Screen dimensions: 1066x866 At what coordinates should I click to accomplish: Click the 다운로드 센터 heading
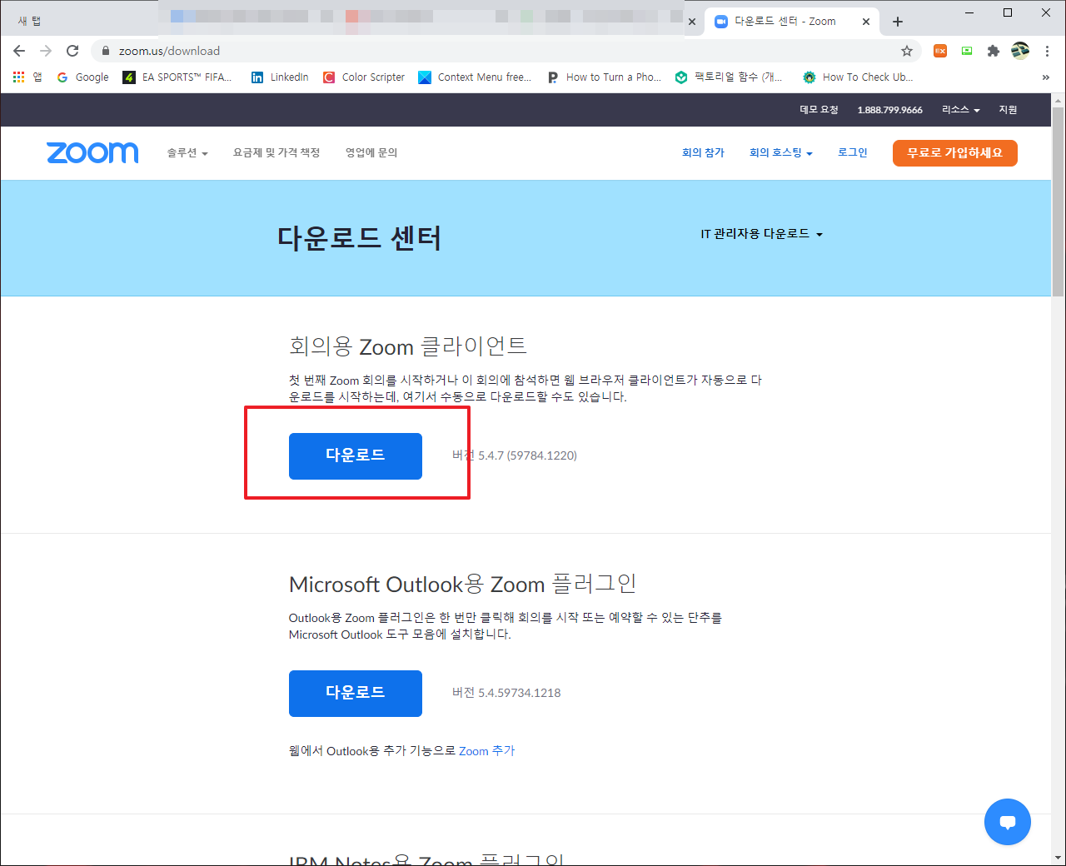click(x=359, y=238)
